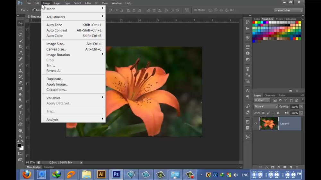Click the foreground color swatch

pyautogui.click(x=19, y=145)
